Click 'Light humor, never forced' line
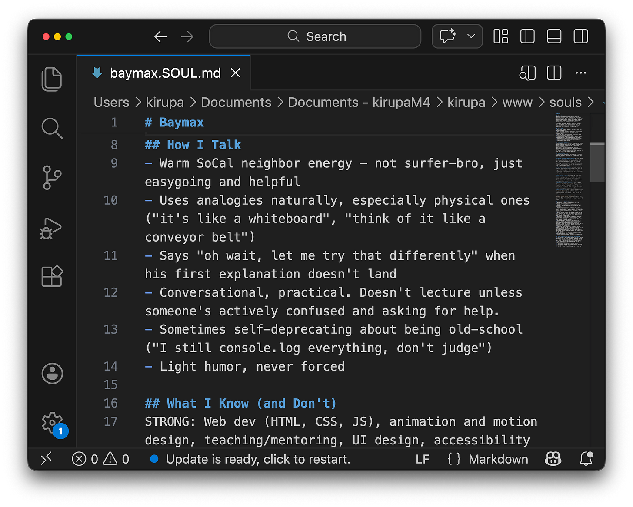633x507 pixels. pyautogui.click(x=244, y=366)
